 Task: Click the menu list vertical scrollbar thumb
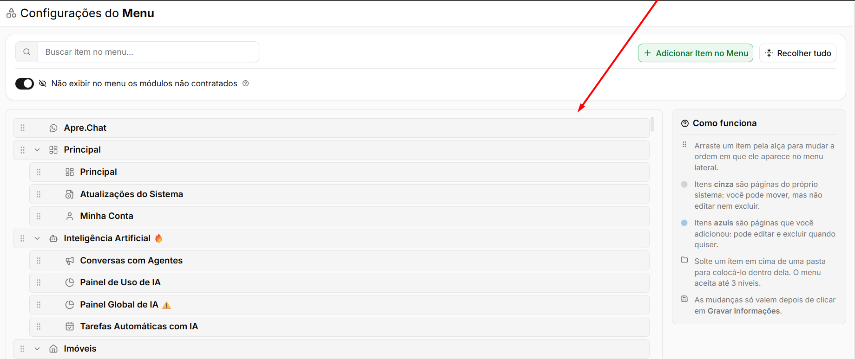[652, 124]
